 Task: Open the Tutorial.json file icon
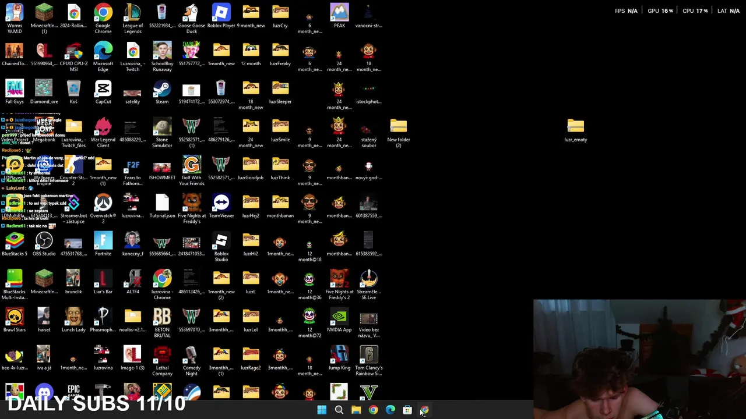[x=162, y=206]
